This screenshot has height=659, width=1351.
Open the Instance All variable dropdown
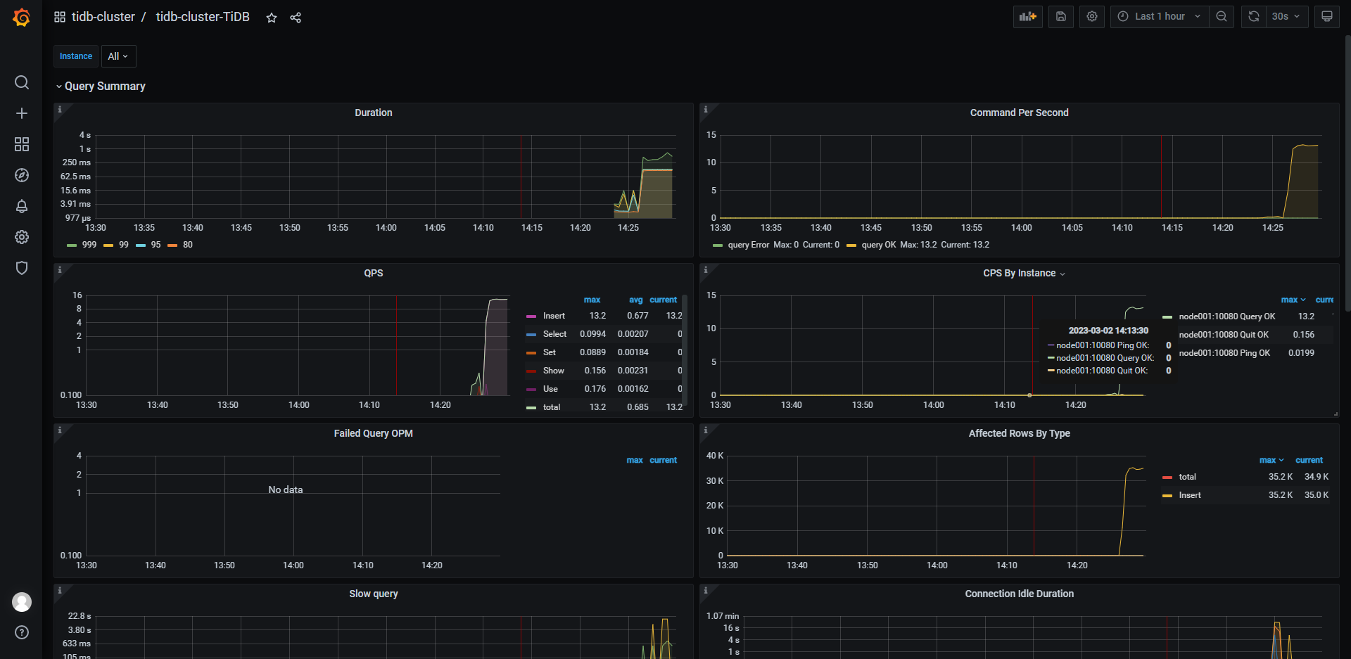point(118,56)
